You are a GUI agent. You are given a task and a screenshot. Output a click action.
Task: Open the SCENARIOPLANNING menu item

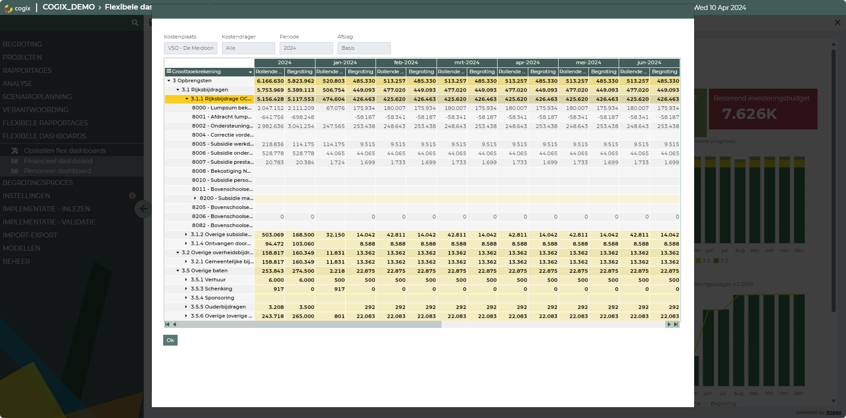pos(37,97)
